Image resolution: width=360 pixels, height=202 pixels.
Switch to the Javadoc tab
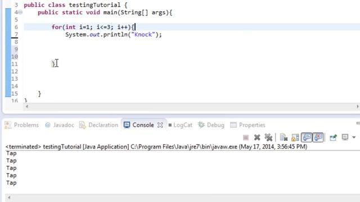(x=60, y=125)
